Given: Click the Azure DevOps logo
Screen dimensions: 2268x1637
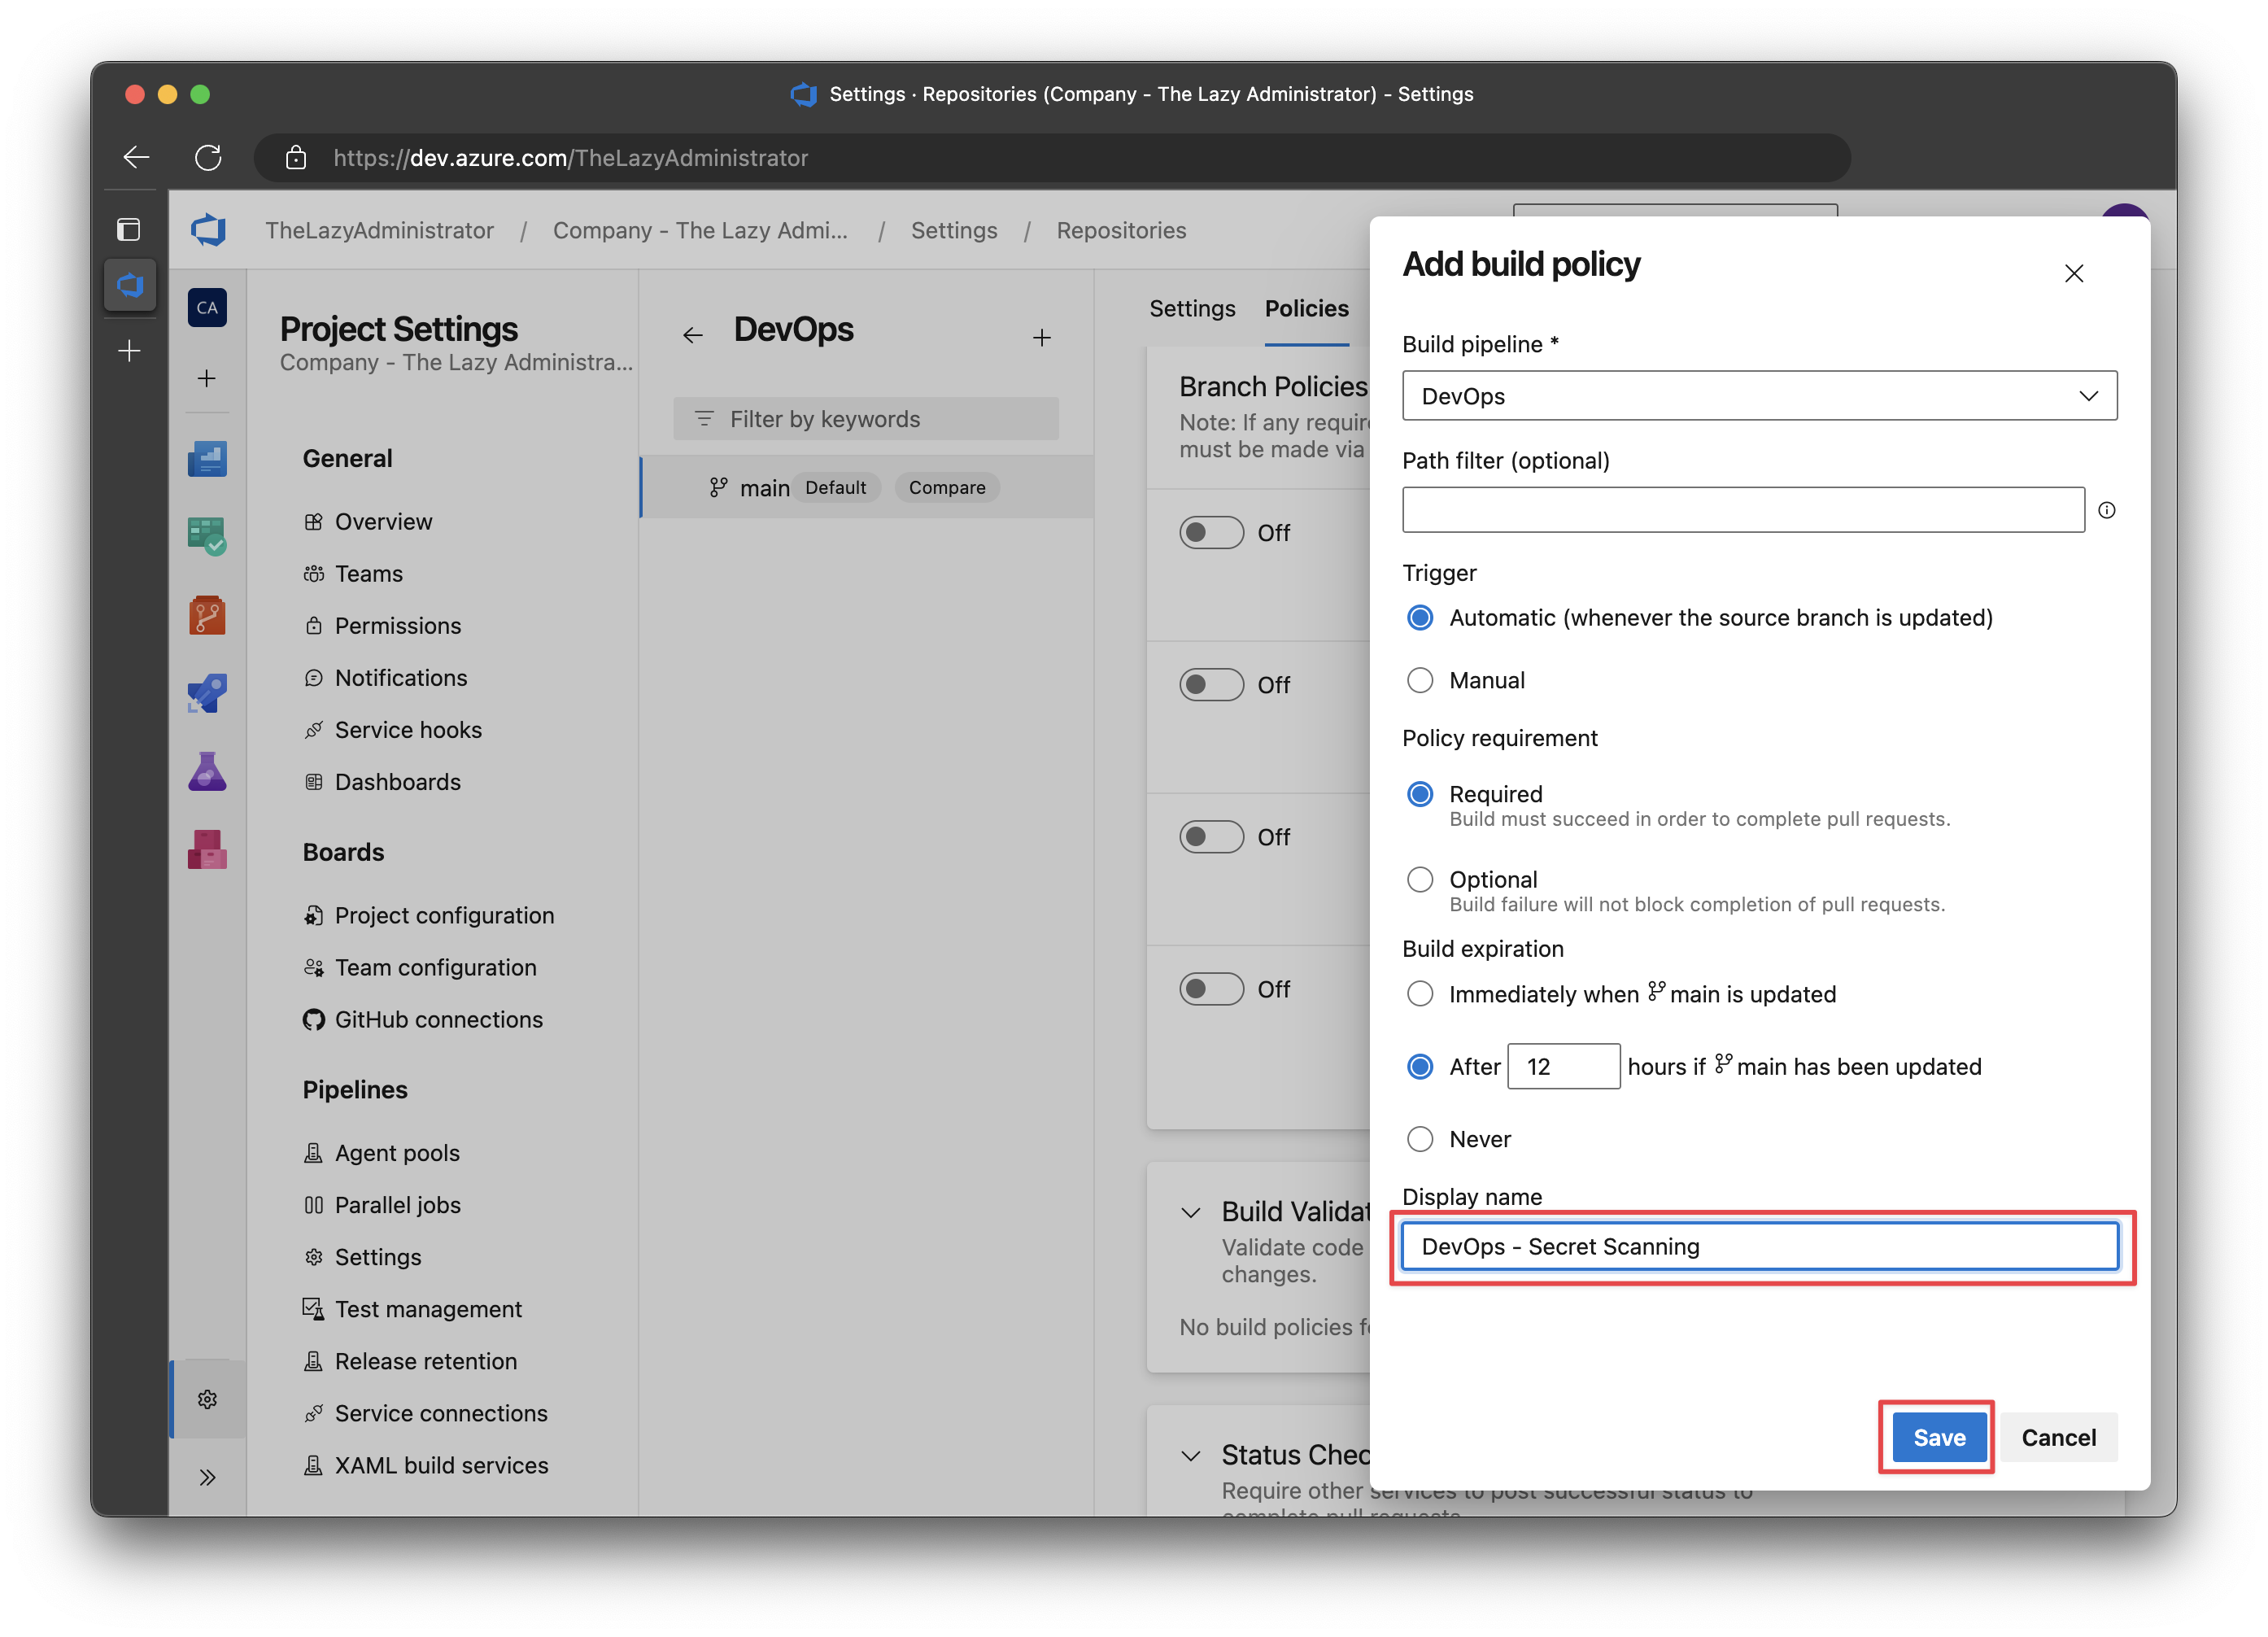Looking at the screenshot, I should [x=208, y=230].
